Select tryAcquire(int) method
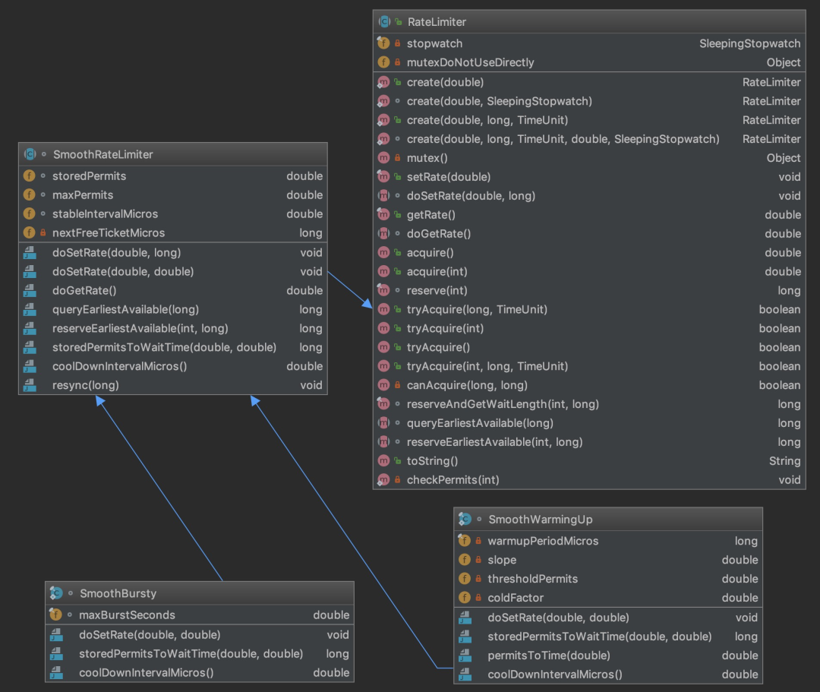 tap(445, 328)
